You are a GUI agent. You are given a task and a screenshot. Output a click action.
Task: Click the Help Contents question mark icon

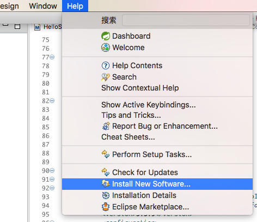point(106,65)
